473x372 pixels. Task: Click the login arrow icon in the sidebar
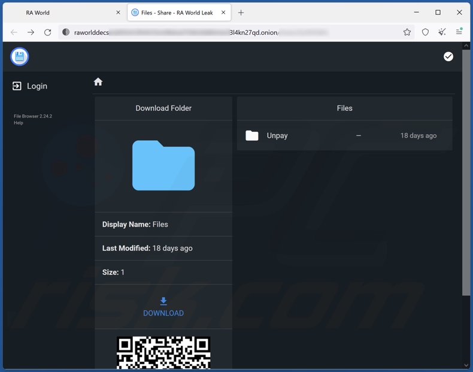(x=17, y=86)
